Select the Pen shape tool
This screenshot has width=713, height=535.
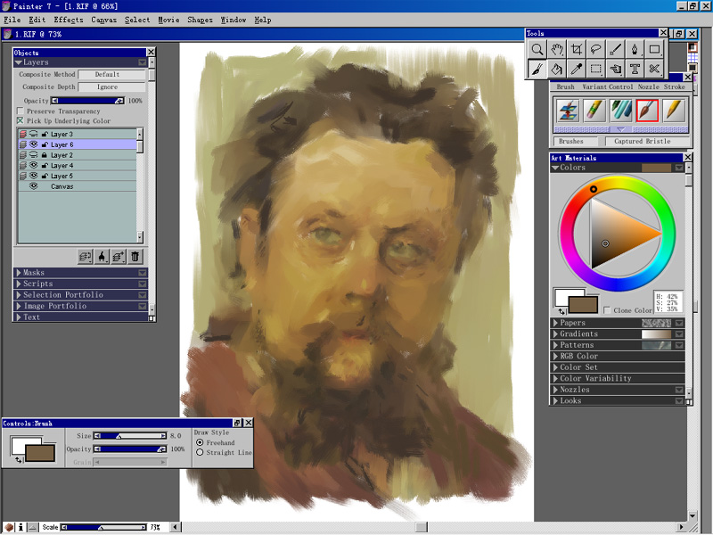point(635,49)
